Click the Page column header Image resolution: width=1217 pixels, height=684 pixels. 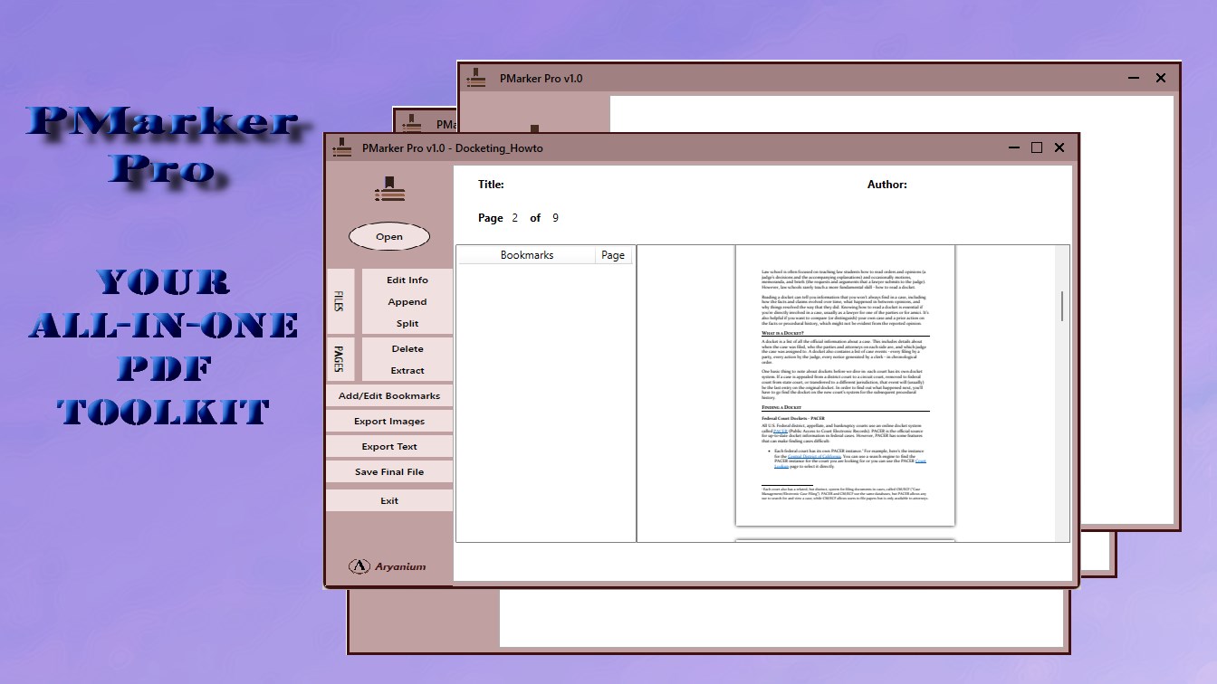tap(613, 255)
